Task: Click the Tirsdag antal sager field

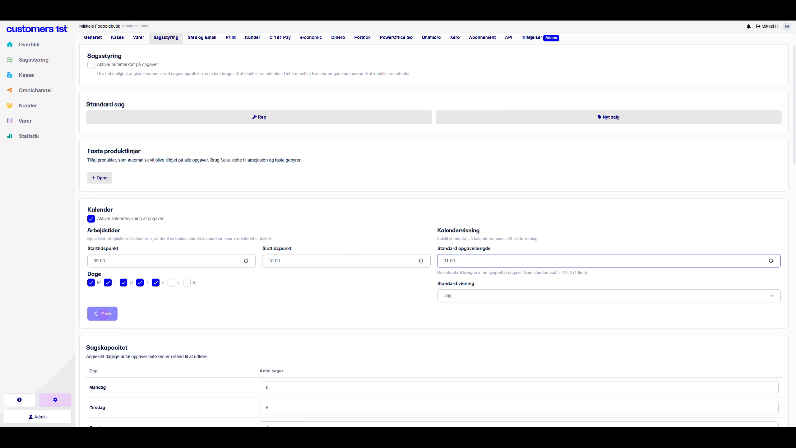Action: [519, 408]
